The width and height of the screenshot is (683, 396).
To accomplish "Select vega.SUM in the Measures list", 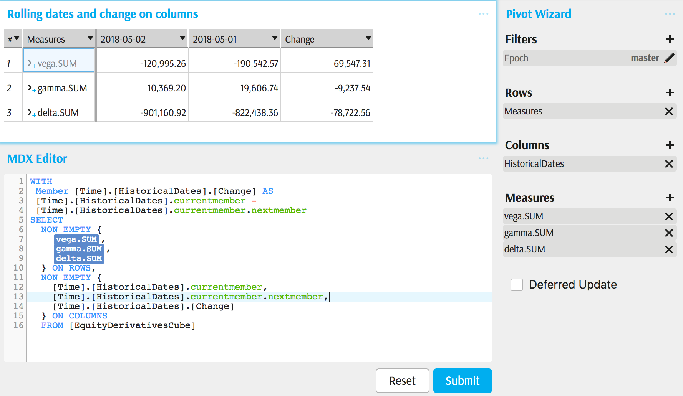I will point(589,216).
